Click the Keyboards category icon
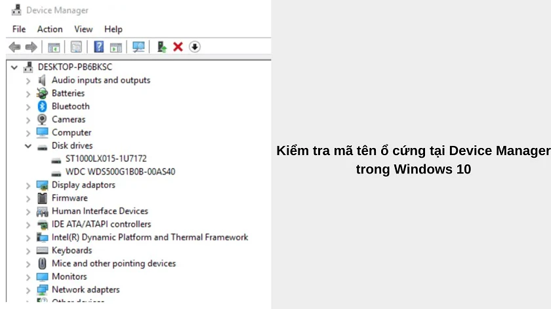Screen dimensions: 551x309 (42, 251)
